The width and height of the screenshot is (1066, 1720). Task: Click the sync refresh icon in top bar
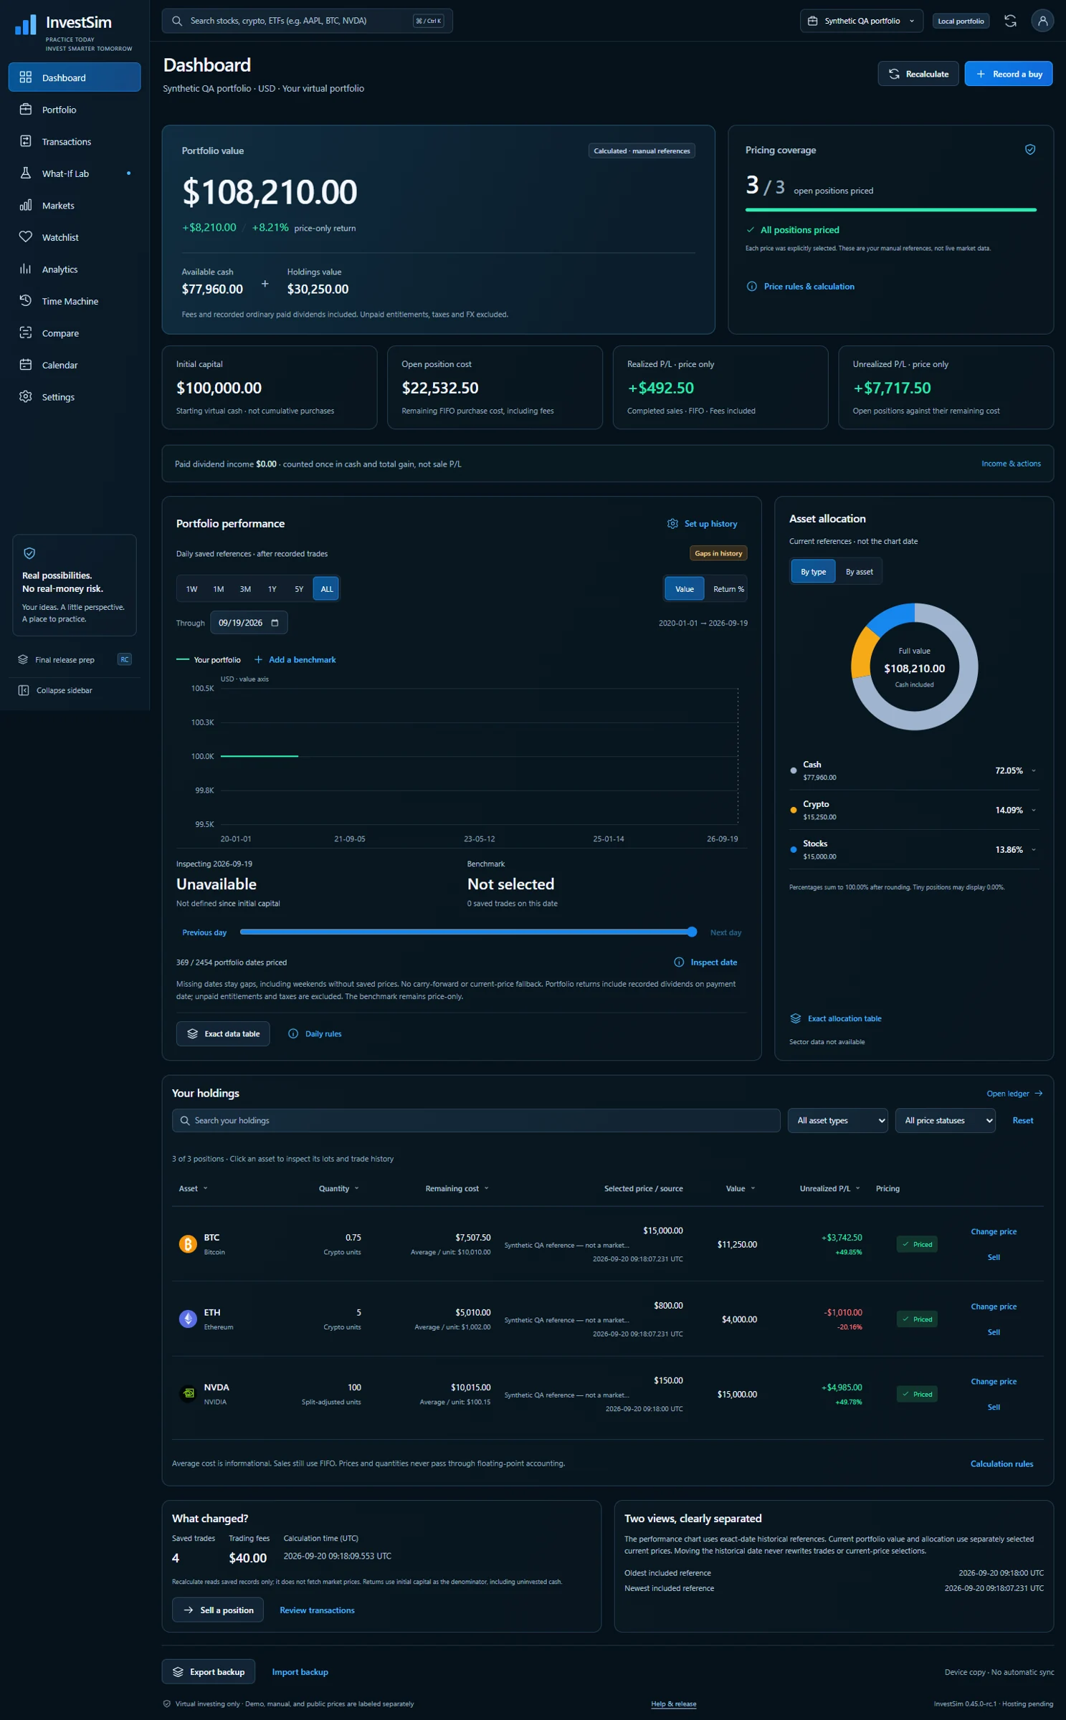(x=1010, y=21)
